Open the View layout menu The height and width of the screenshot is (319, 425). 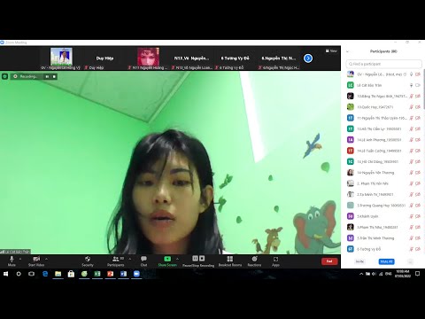331,51
